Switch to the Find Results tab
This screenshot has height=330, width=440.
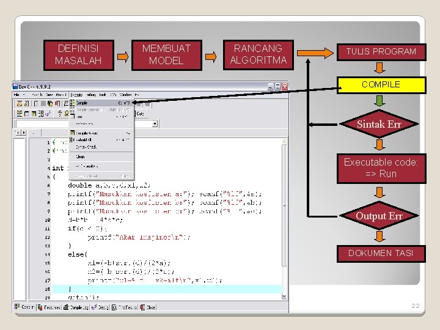point(124,307)
